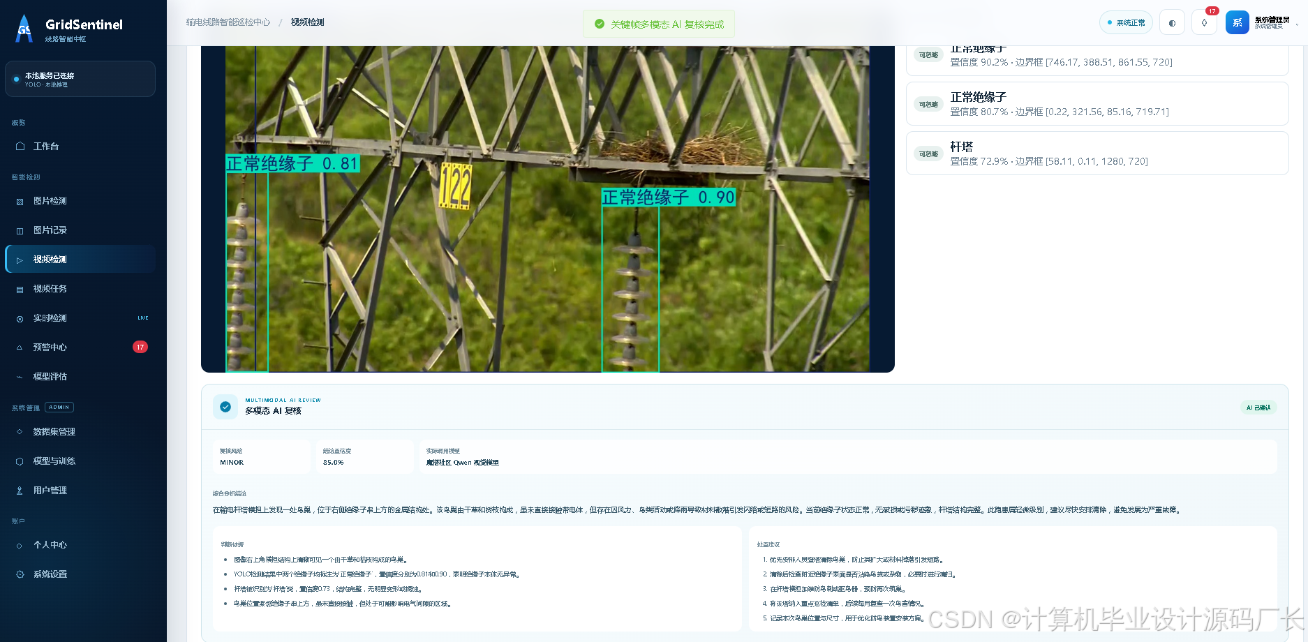The image size is (1308, 642).
Task: Open 模型评估 page
Action: coord(80,377)
